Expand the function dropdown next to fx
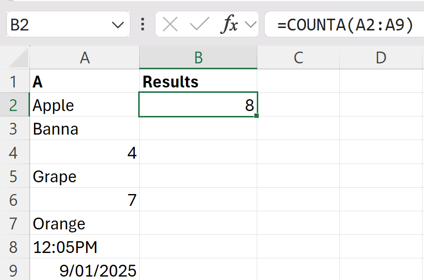The image size is (424, 280). 250,25
